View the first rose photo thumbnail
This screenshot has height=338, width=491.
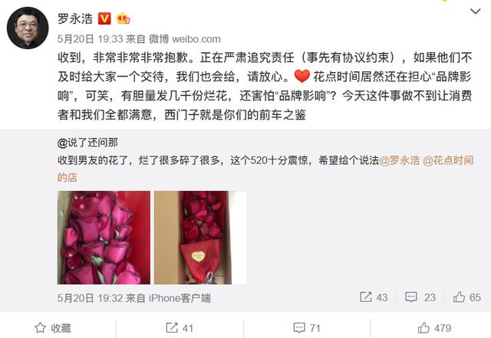click(x=104, y=238)
